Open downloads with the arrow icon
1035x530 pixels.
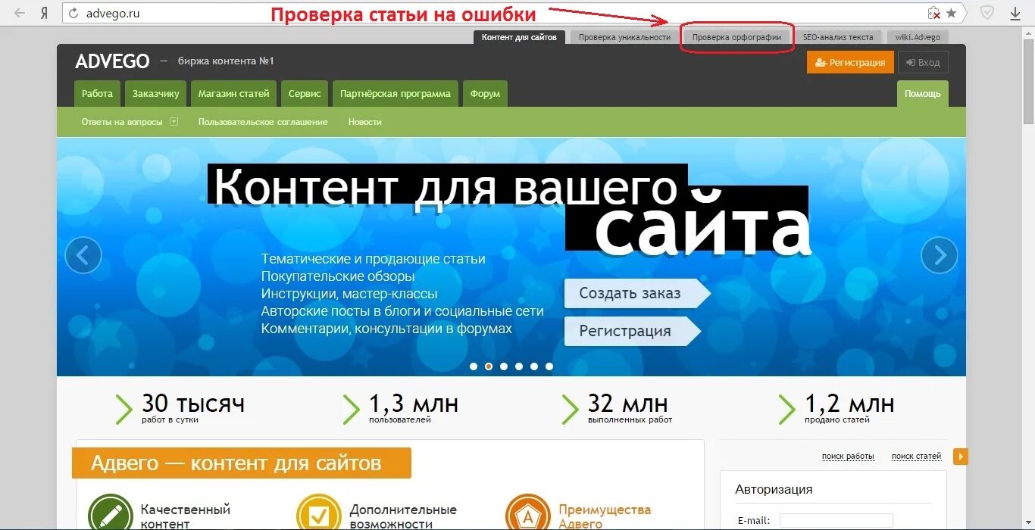1015,13
